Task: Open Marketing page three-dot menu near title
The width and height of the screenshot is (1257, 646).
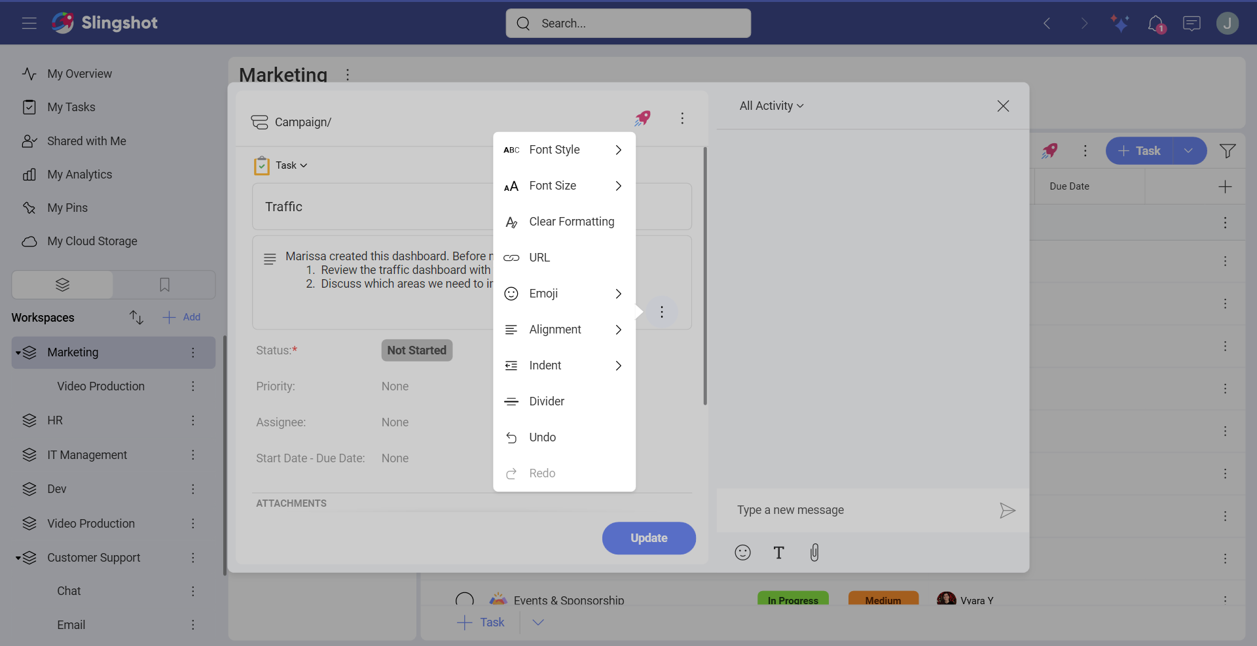Action: tap(348, 75)
